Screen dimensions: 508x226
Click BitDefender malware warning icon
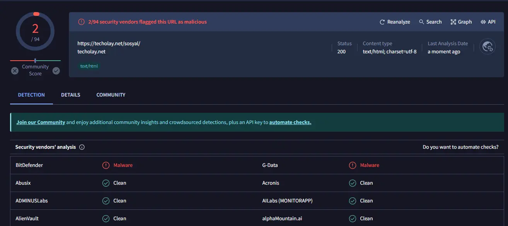[x=106, y=165]
